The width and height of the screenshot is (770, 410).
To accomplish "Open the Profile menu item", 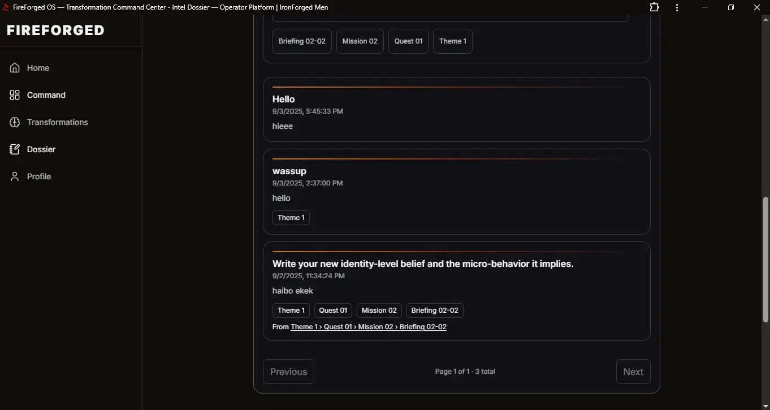I will coord(39,176).
